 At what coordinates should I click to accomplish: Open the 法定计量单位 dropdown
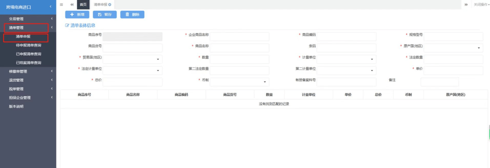point(132,70)
